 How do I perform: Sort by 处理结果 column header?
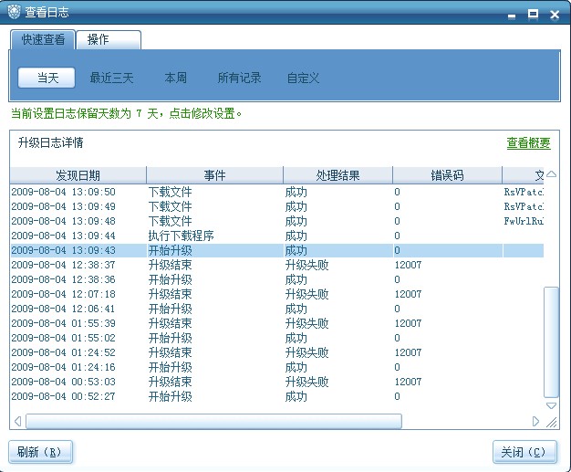(x=337, y=175)
